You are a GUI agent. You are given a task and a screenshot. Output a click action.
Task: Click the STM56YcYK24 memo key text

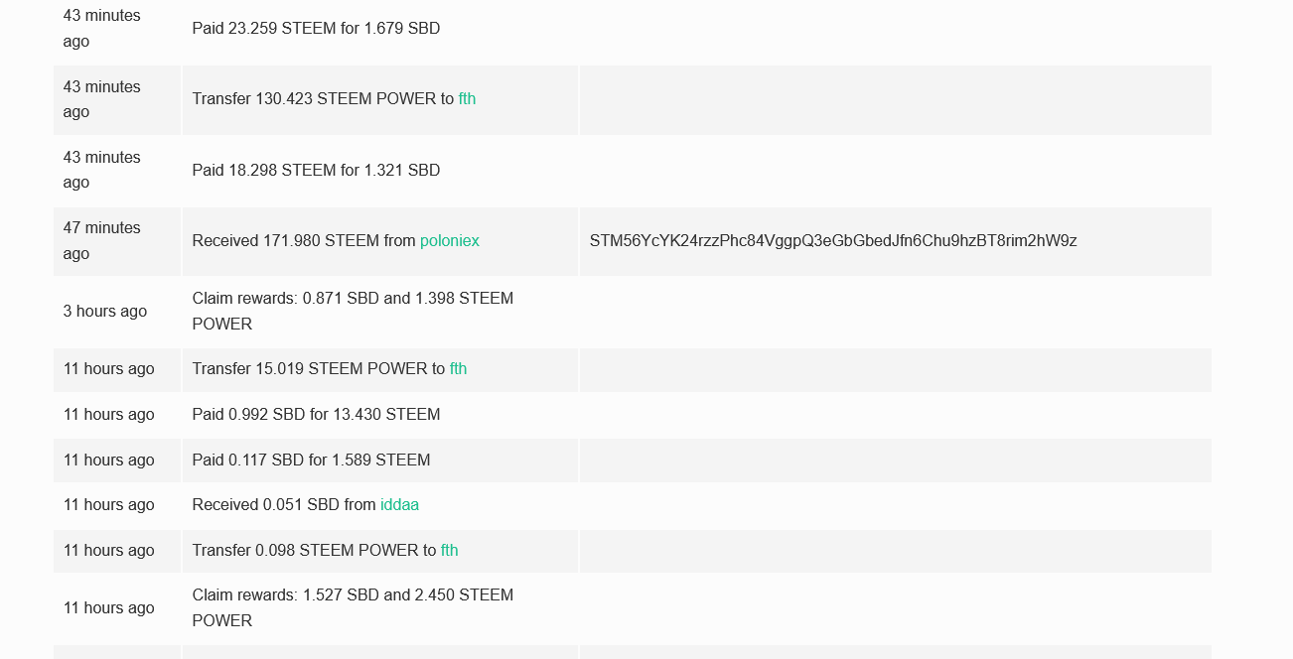832,241
